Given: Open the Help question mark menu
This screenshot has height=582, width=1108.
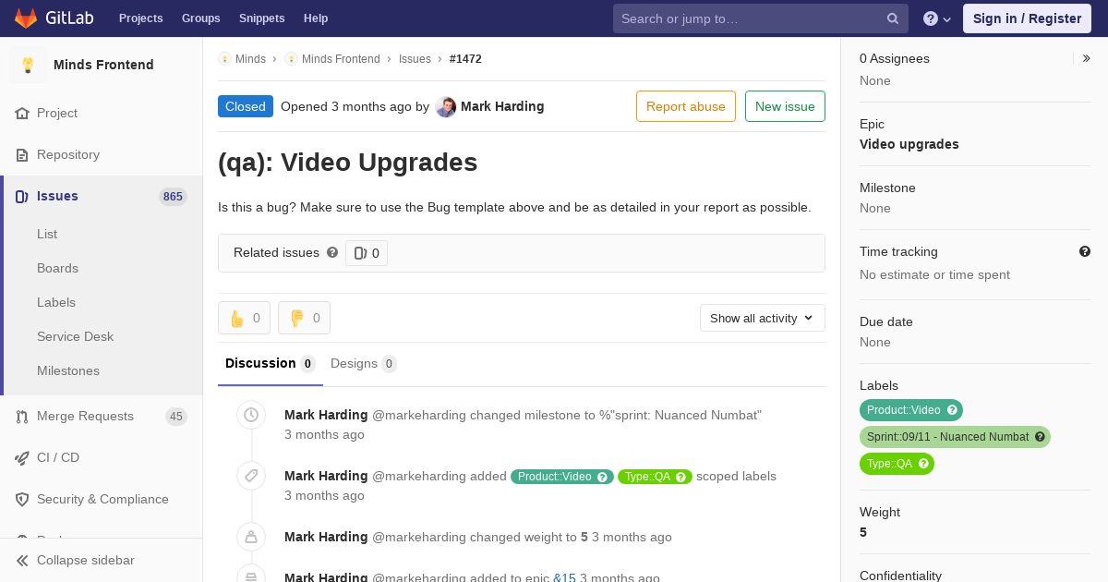Looking at the screenshot, I should (x=937, y=18).
